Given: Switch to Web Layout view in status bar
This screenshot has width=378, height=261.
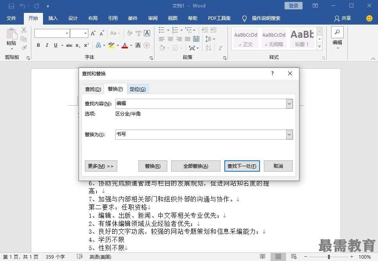Looking at the screenshot, I should (x=294, y=257).
